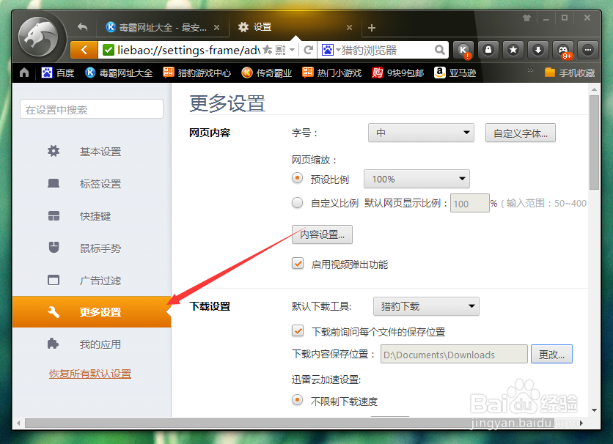Open 我的应用 in the sidebar
The width and height of the screenshot is (613, 444).
point(92,344)
